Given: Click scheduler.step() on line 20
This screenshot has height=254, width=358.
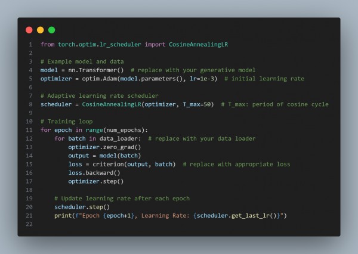Looking at the screenshot, I should 82,207.
